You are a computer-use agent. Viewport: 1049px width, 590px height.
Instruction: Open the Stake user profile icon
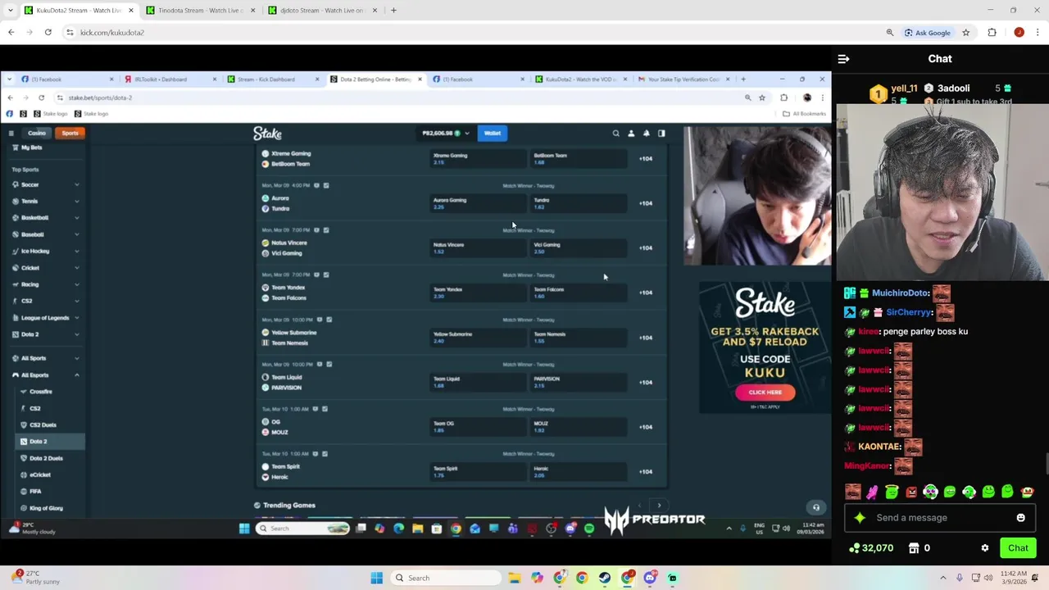tap(631, 133)
